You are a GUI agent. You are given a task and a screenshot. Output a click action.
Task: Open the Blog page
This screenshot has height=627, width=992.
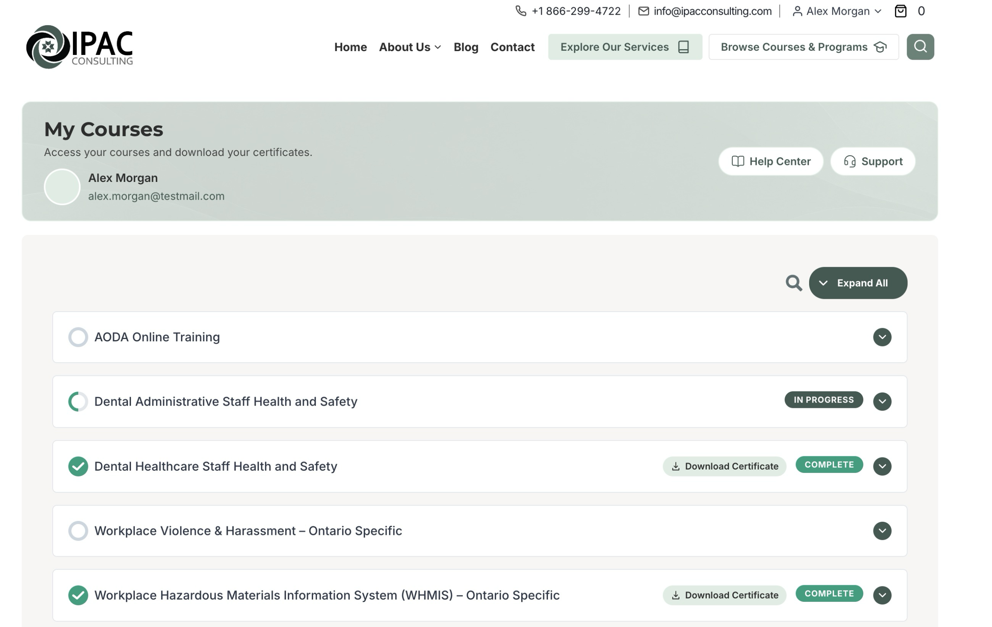coord(466,47)
